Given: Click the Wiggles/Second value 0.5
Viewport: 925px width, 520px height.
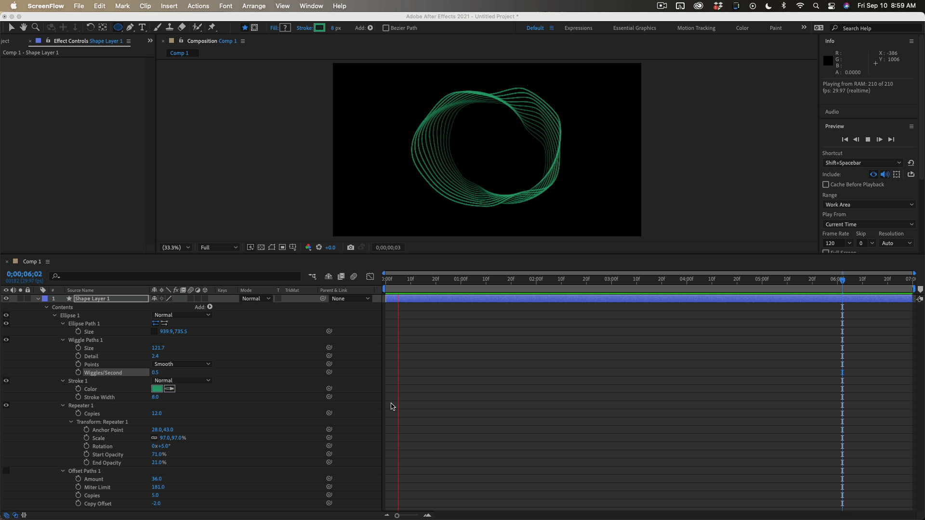Looking at the screenshot, I should click(155, 372).
